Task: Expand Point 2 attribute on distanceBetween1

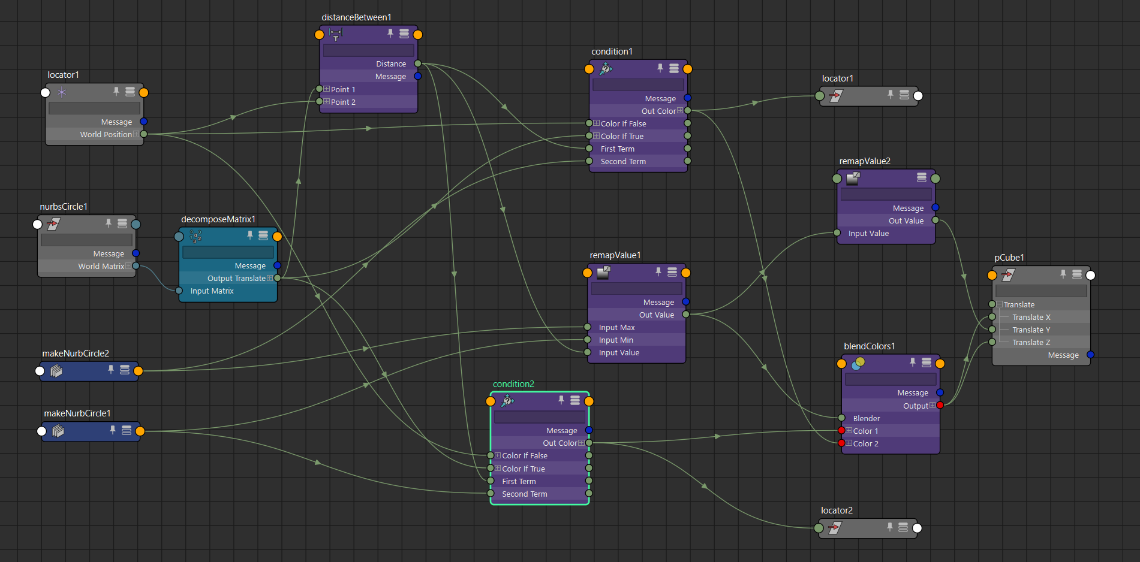Action: 327,102
